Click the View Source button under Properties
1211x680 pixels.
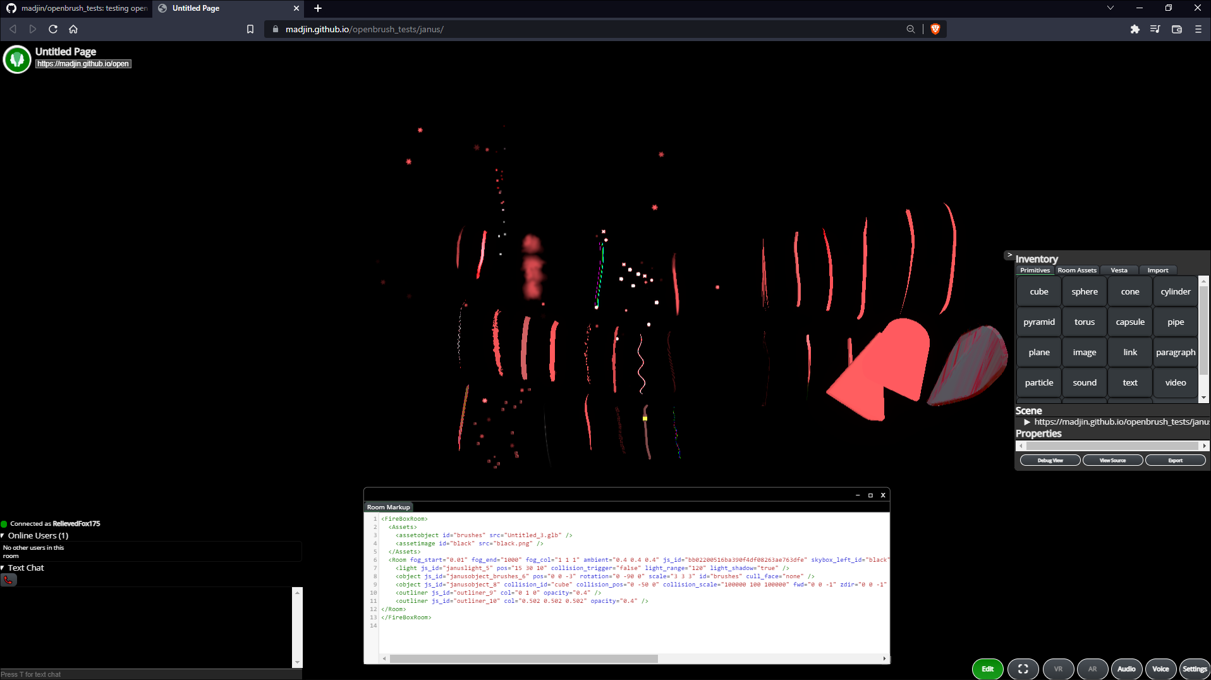[x=1112, y=460]
